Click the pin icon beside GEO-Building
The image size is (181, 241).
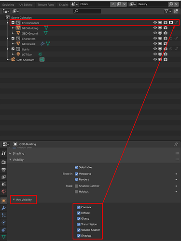pos(176,144)
